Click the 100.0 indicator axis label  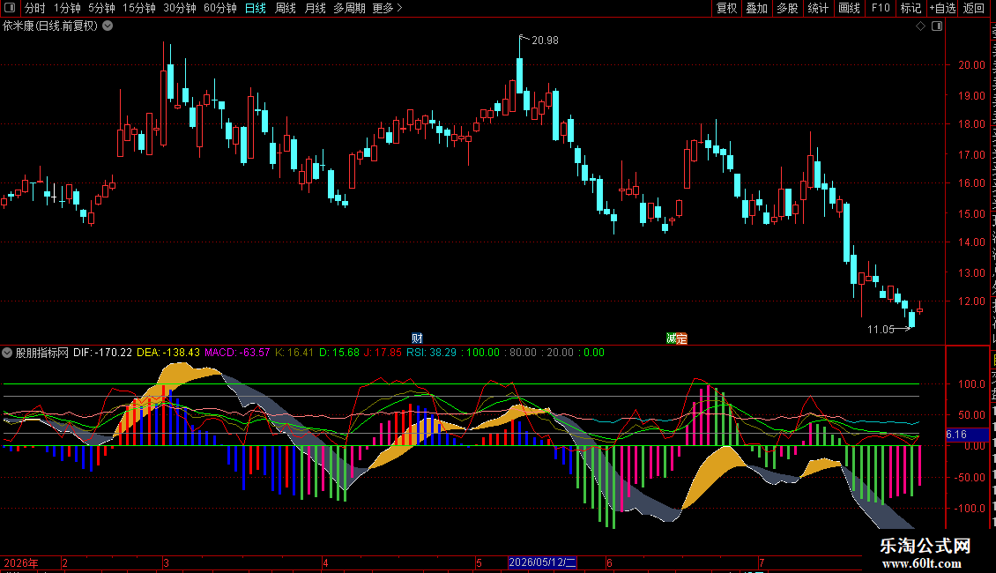pyautogui.click(x=972, y=384)
